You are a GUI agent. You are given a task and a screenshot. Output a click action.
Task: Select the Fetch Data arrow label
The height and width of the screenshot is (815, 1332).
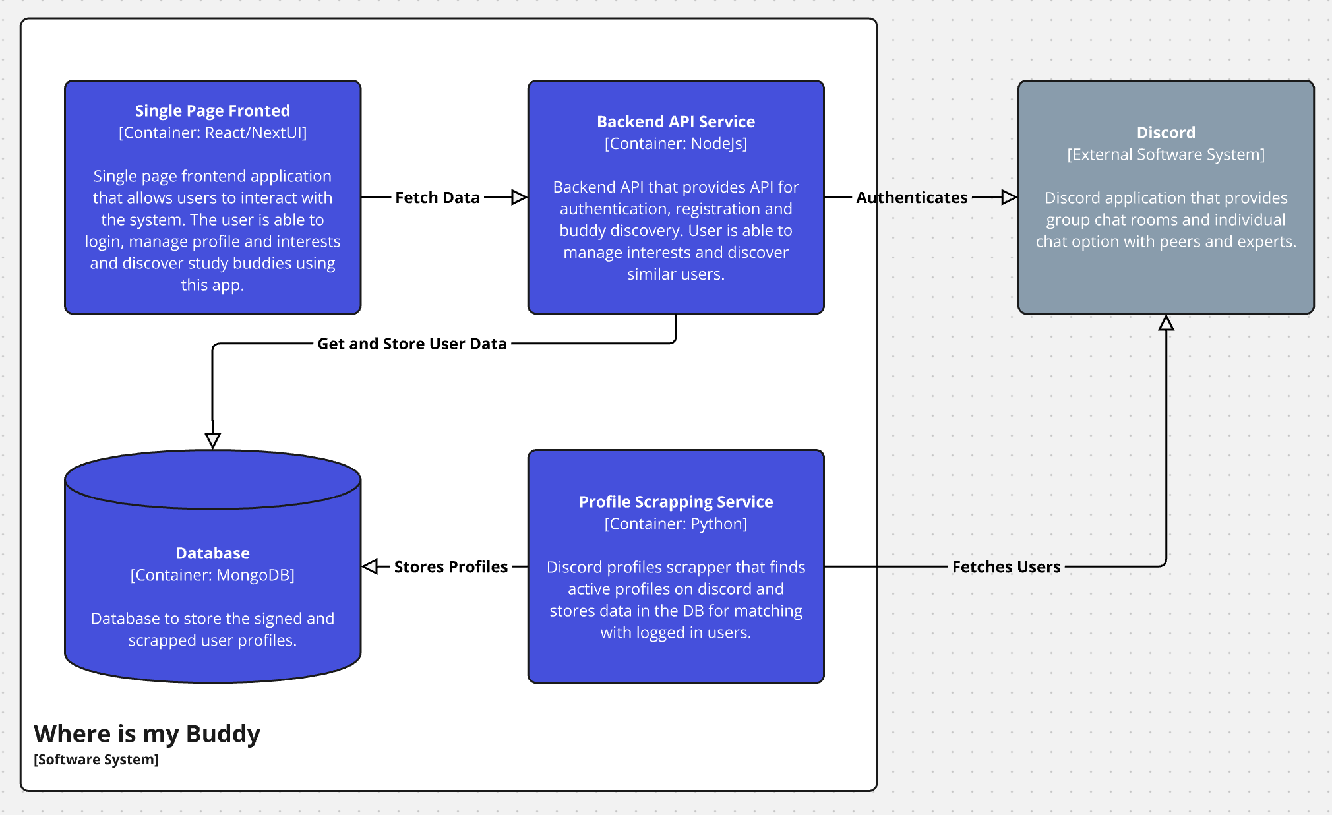437,197
